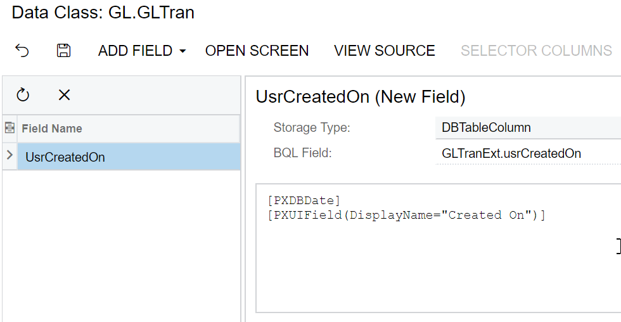
Task: Click the empty area of the attribute editor
Action: (437, 273)
